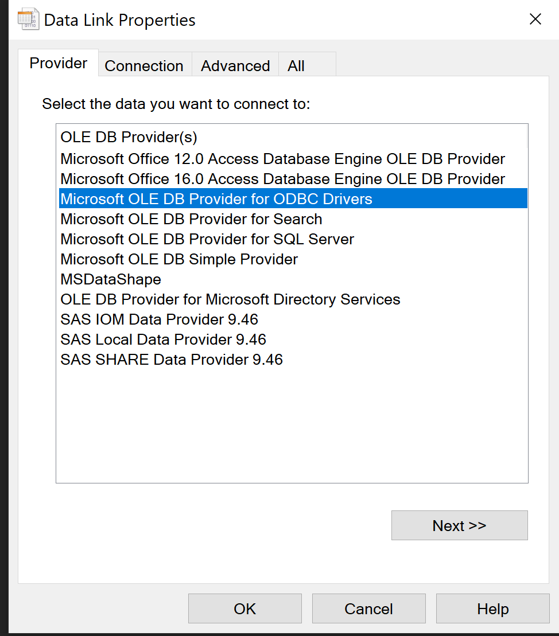Image resolution: width=559 pixels, height=636 pixels.
Task: Choose Microsoft Office 16.0 Access Database Engine provider
Action: point(282,179)
